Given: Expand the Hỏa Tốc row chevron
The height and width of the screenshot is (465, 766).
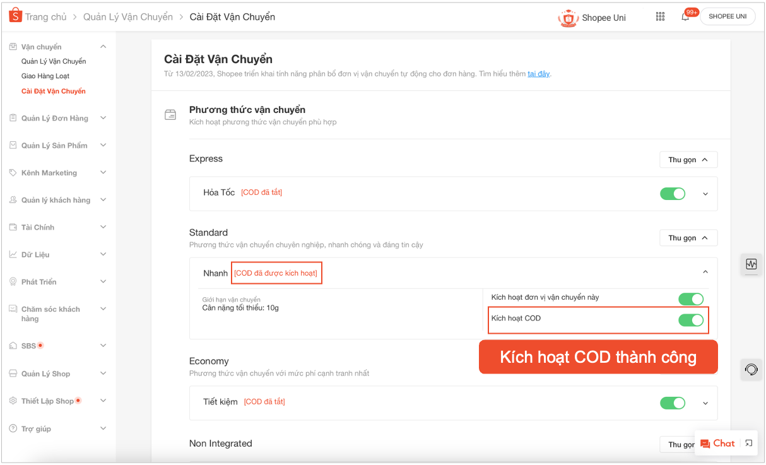Looking at the screenshot, I should coord(705,194).
